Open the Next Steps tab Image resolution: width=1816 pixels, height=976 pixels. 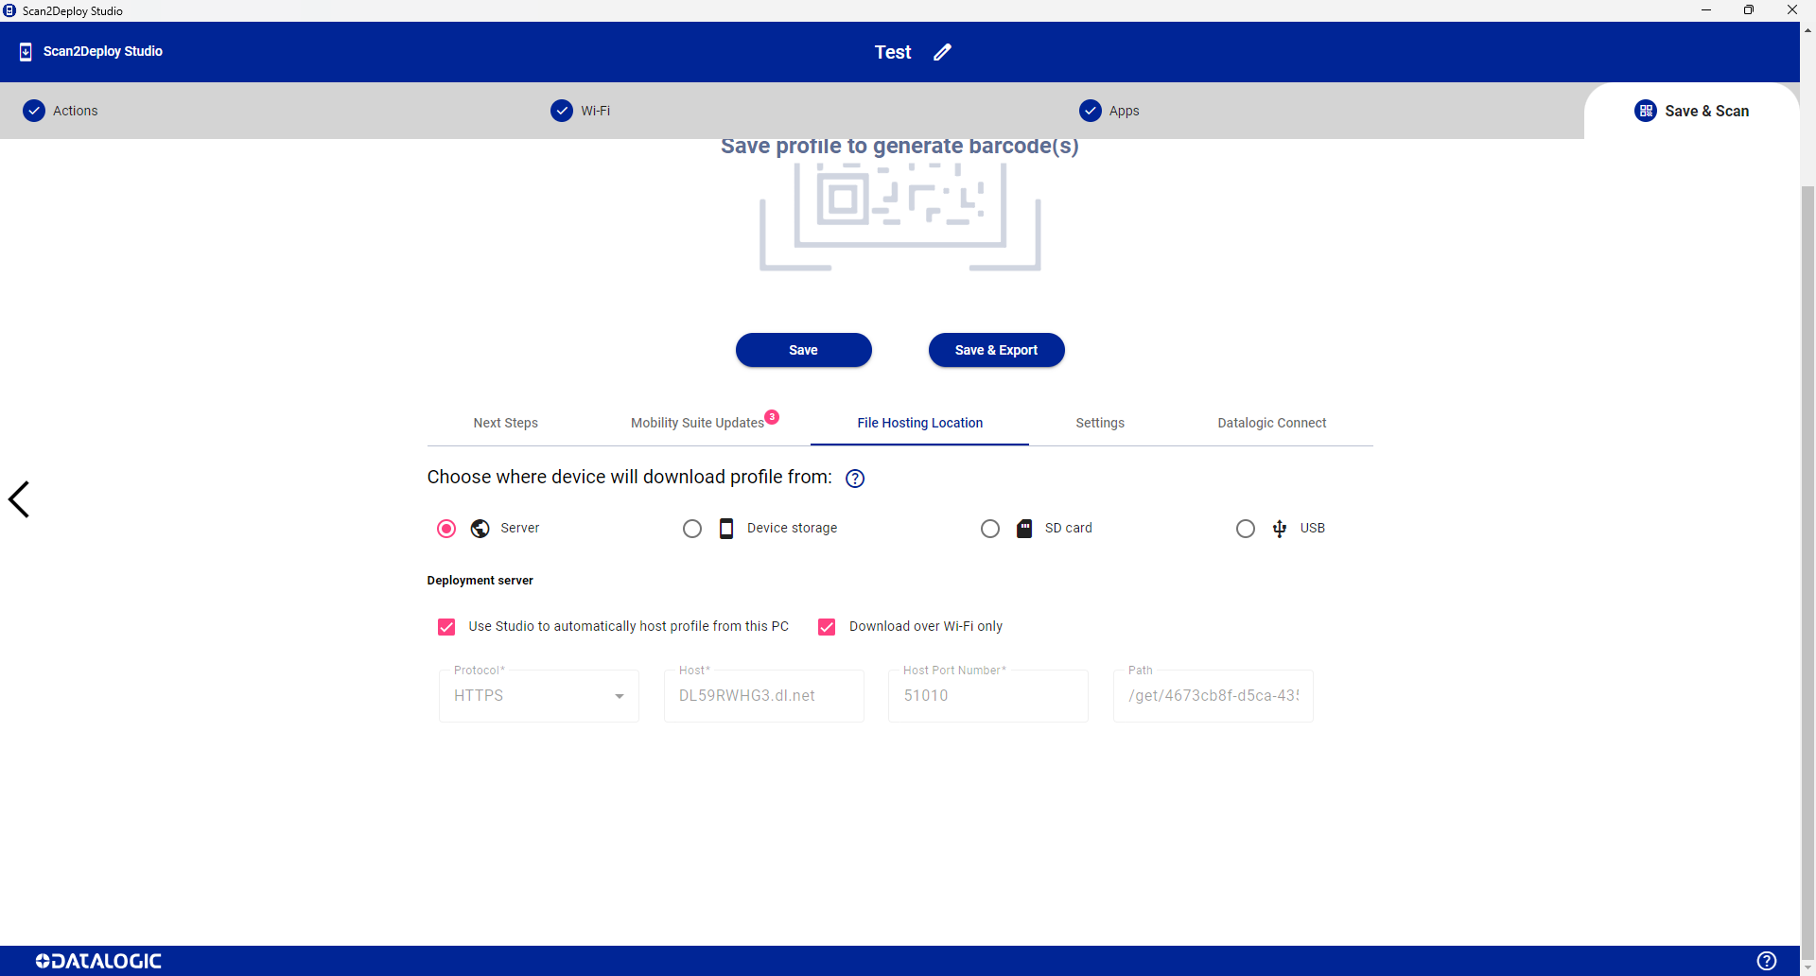[x=506, y=423]
